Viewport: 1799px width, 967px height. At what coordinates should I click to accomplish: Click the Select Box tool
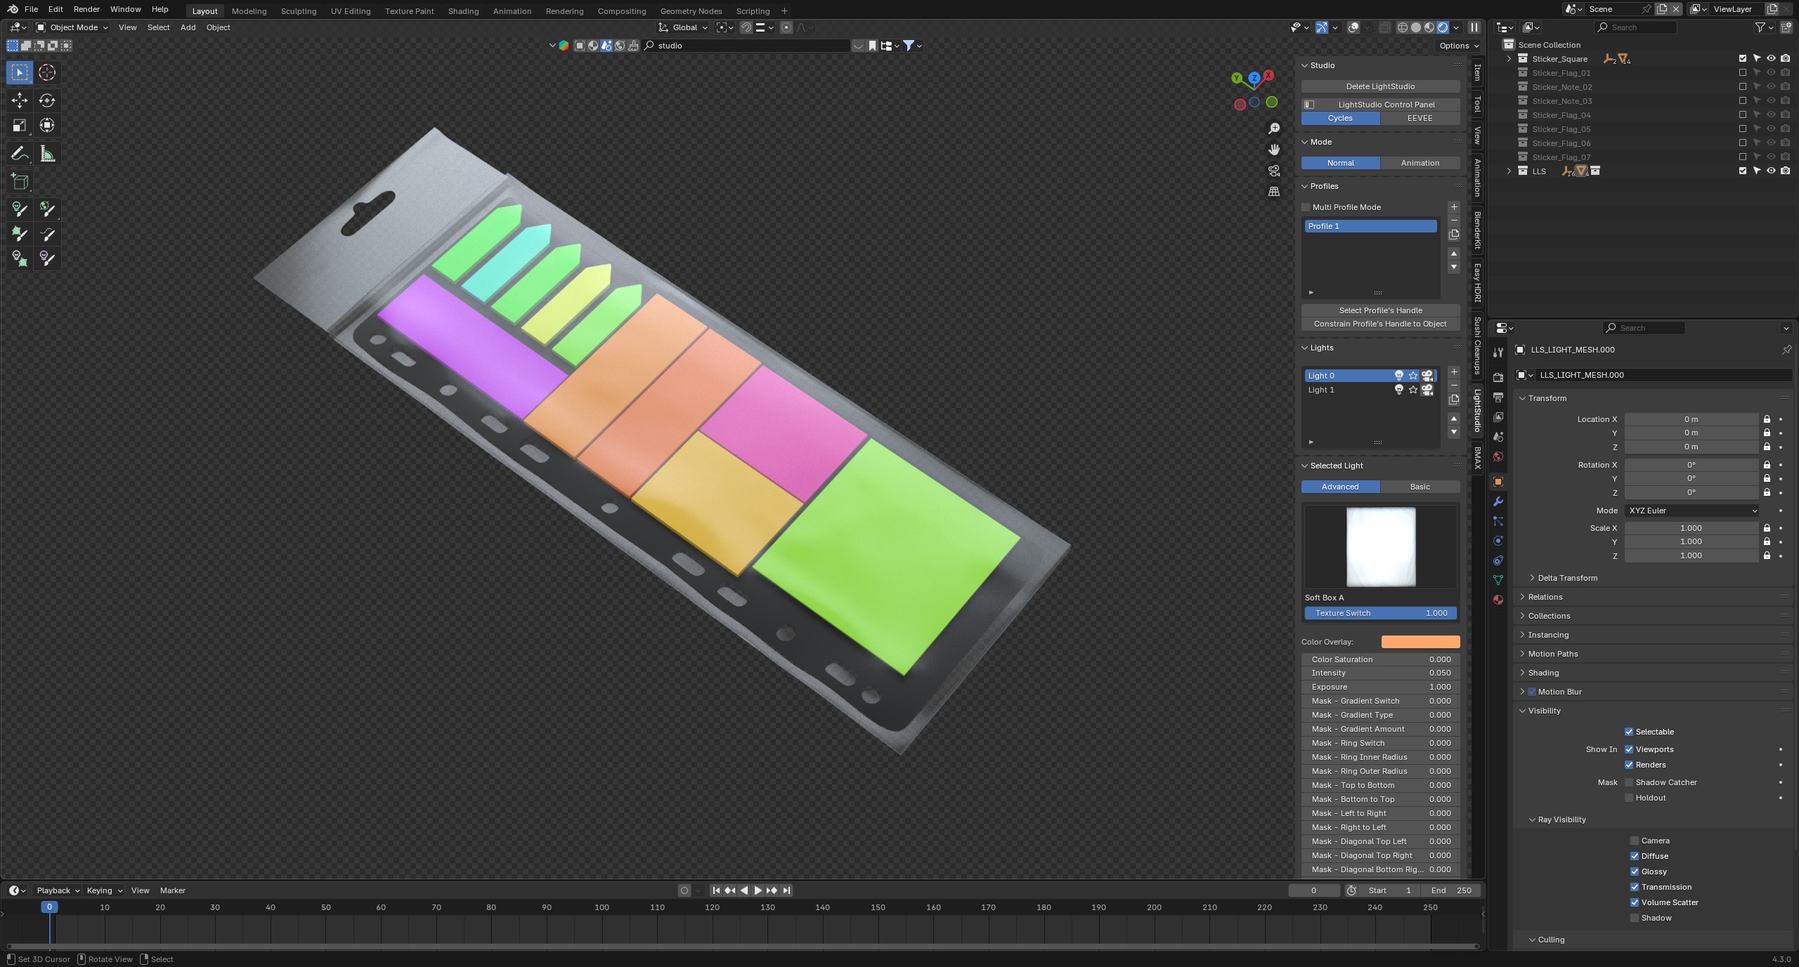20,72
